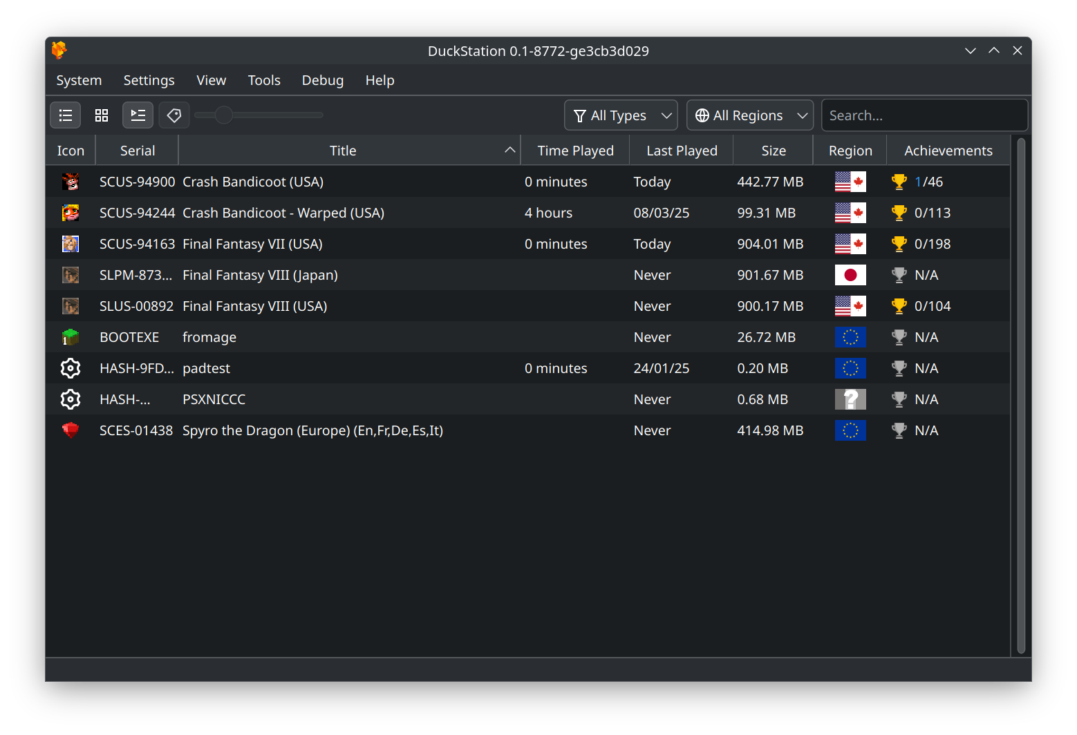1077x735 pixels.
Task: Toggle show titles tag icon
Action: pyautogui.click(x=174, y=115)
